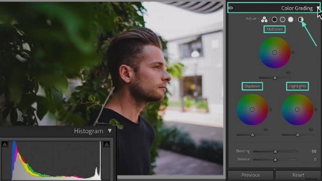Click the Balance label
The width and height of the screenshot is (322, 181).
[244, 159]
